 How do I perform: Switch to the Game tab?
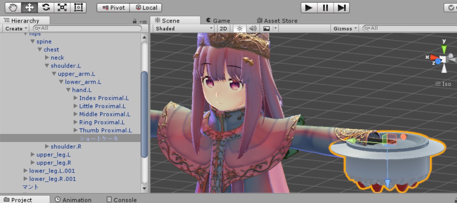pyautogui.click(x=218, y=20)
